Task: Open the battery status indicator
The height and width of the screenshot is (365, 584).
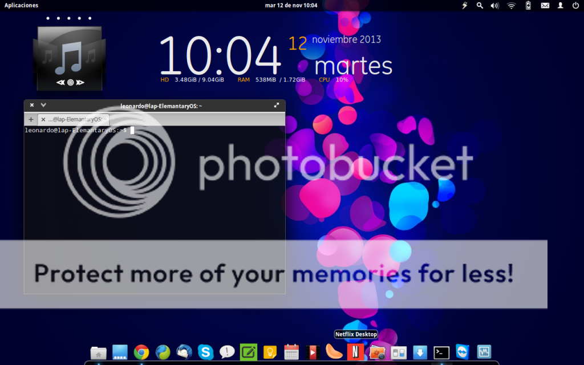Action: pos(528,5)
